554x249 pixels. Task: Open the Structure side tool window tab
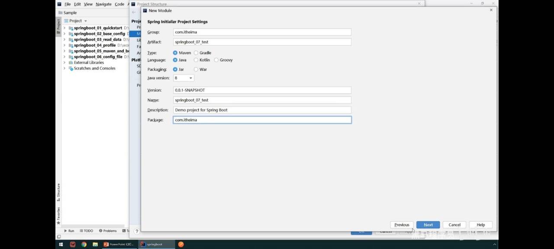pyautogui.click(x=58, y=192)
